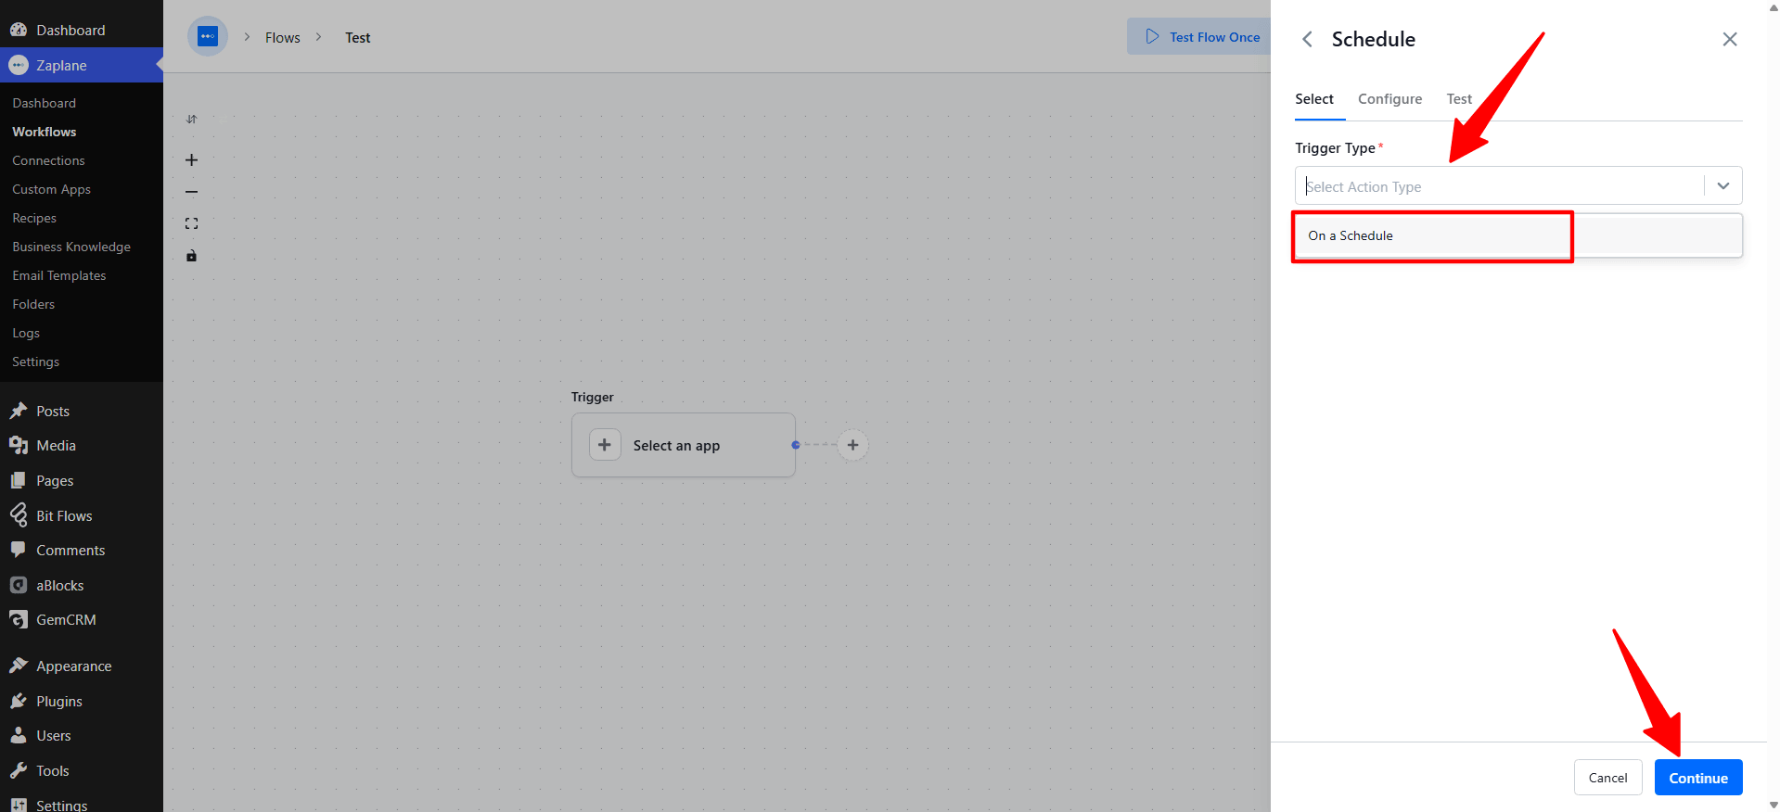1780x812 pixels.
Task: Click the Continue button
Action: 1698,778
